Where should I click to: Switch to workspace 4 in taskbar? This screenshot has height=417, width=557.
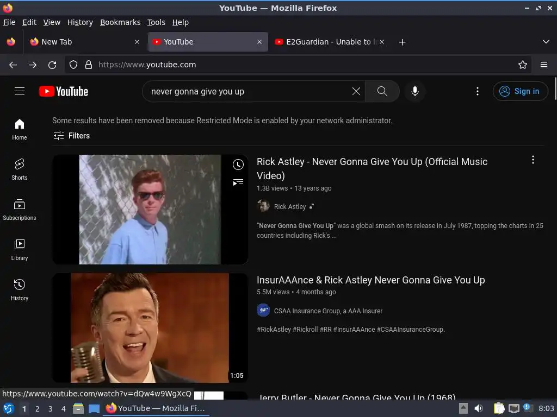click(x=63, y=409)
